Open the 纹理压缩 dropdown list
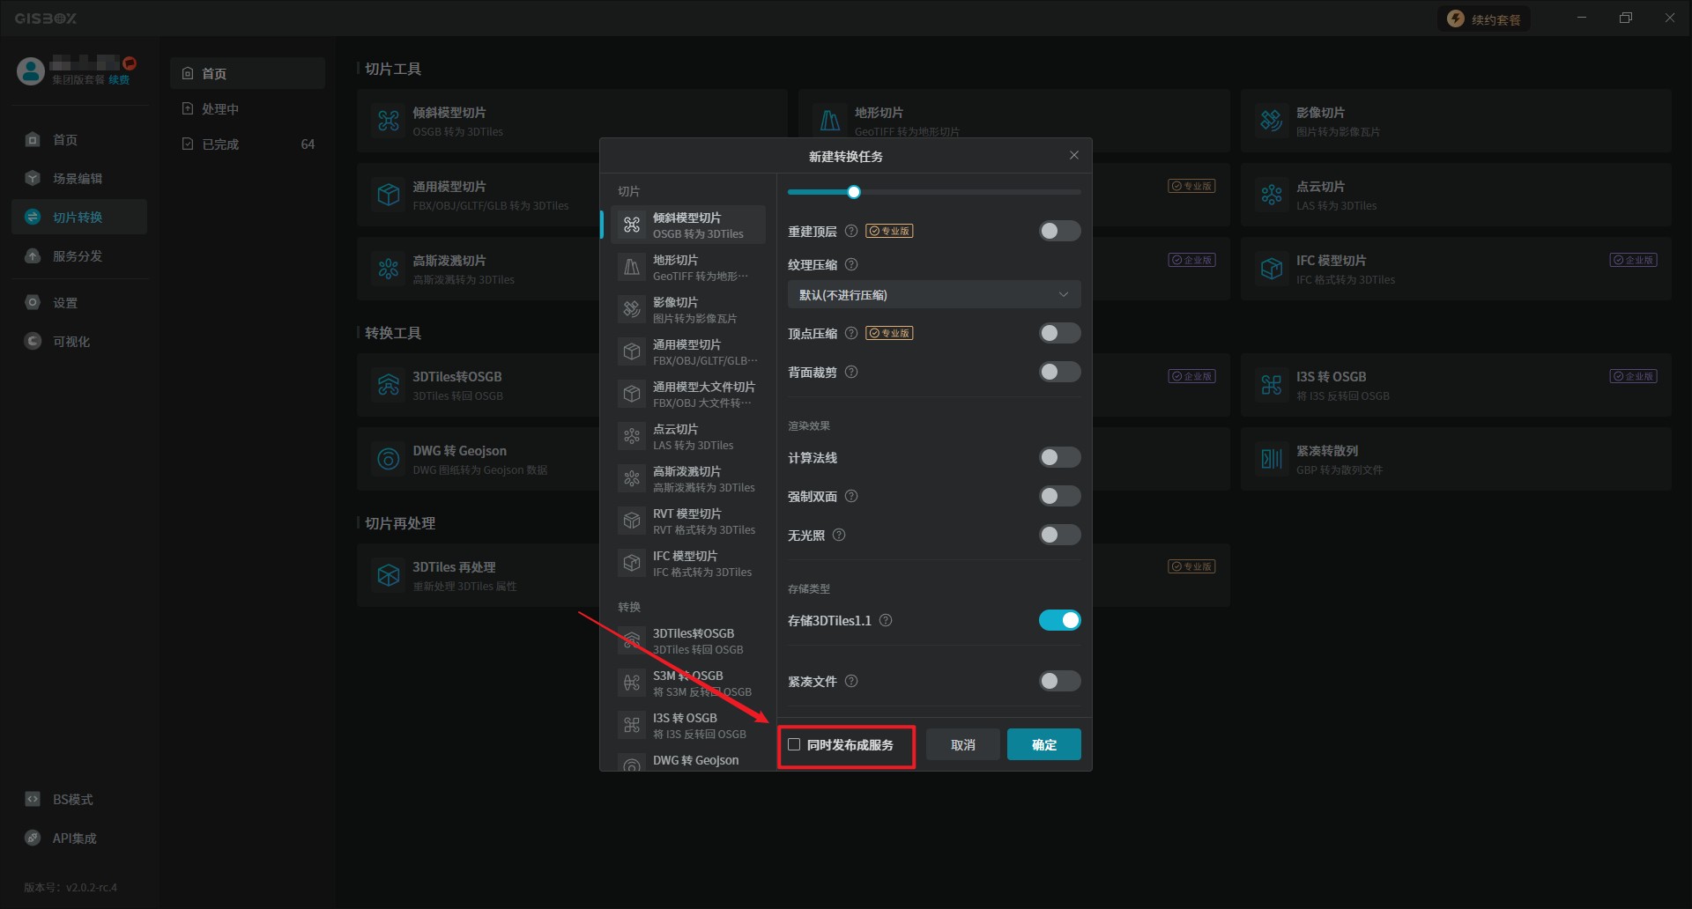Image resolution: width=1692 pixels, height=909 pixels. [933, 295]
